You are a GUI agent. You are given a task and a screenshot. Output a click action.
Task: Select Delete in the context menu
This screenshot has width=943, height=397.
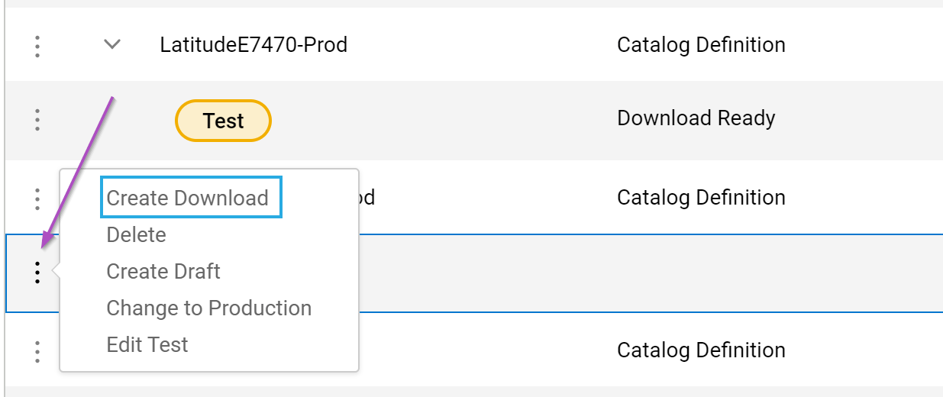[x=136, y=235]
